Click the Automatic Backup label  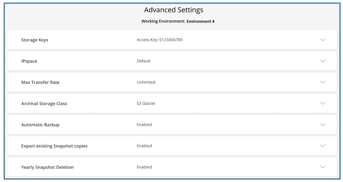(40, 125)
